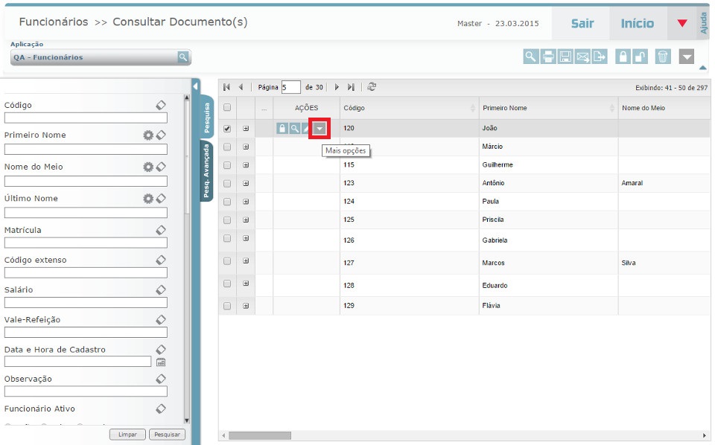Select the Pesquisa side tab
Screen dimensions: 715x445
coord(206,117)
